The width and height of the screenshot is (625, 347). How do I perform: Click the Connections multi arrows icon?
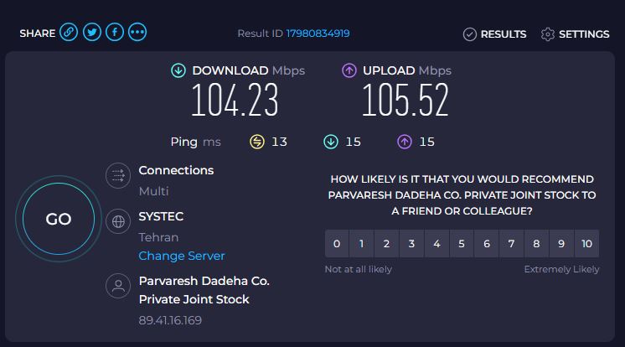pos(118,175)
